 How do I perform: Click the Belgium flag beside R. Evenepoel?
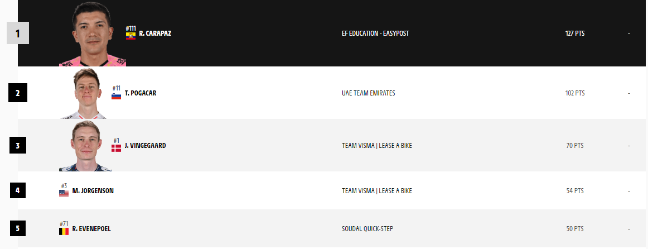(64, 231)
